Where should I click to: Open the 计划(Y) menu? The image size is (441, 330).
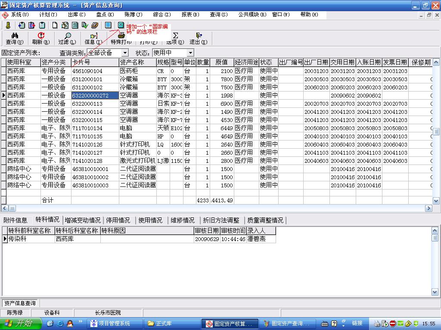pyautogui.click(x=48, y=15)
